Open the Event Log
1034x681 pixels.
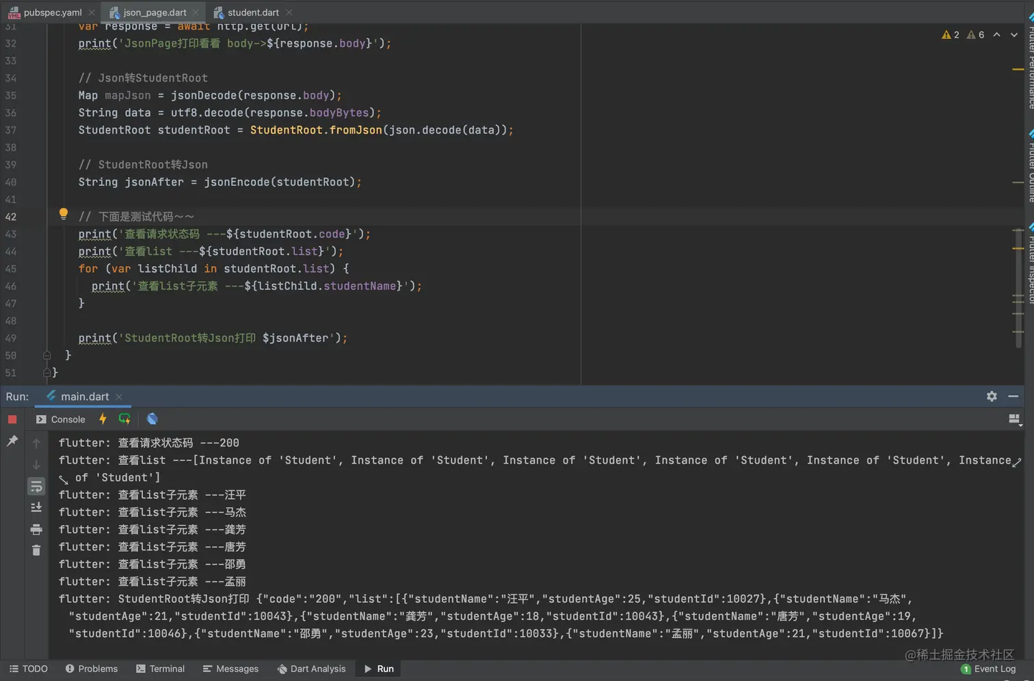pyautogui.click(x=988, y=669)
